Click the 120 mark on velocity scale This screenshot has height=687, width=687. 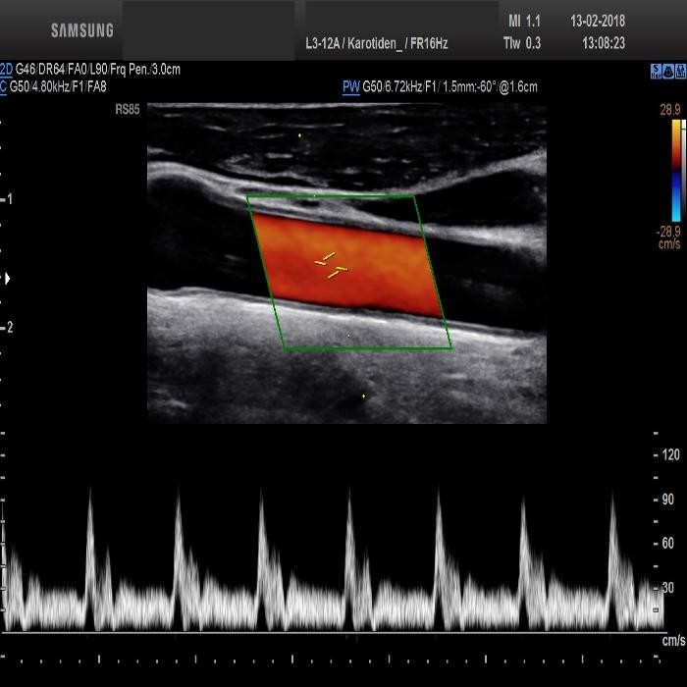(670, 455)
